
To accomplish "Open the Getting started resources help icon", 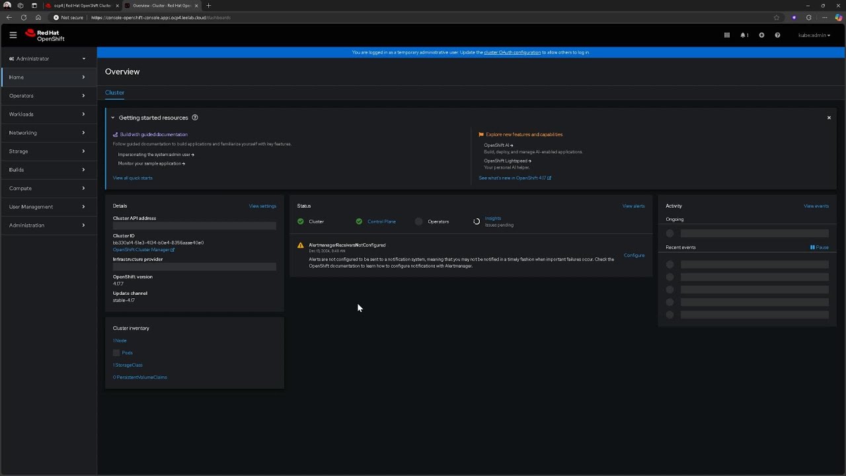I will [195, 118].
